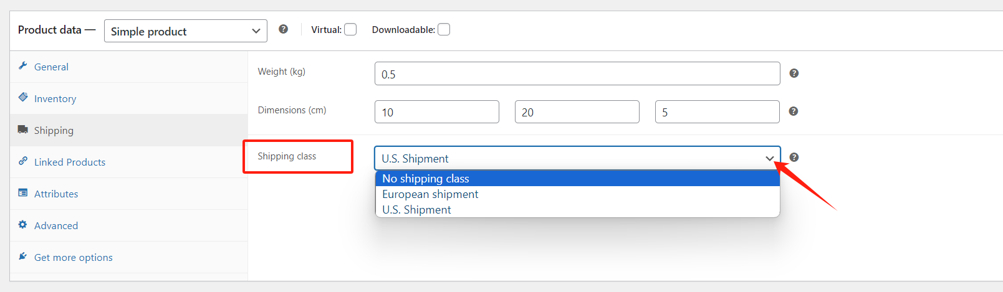Click the Linked Products link icon
Image resolution: width=1003 pixels, height=292 pixels.
tap(23, 161)
